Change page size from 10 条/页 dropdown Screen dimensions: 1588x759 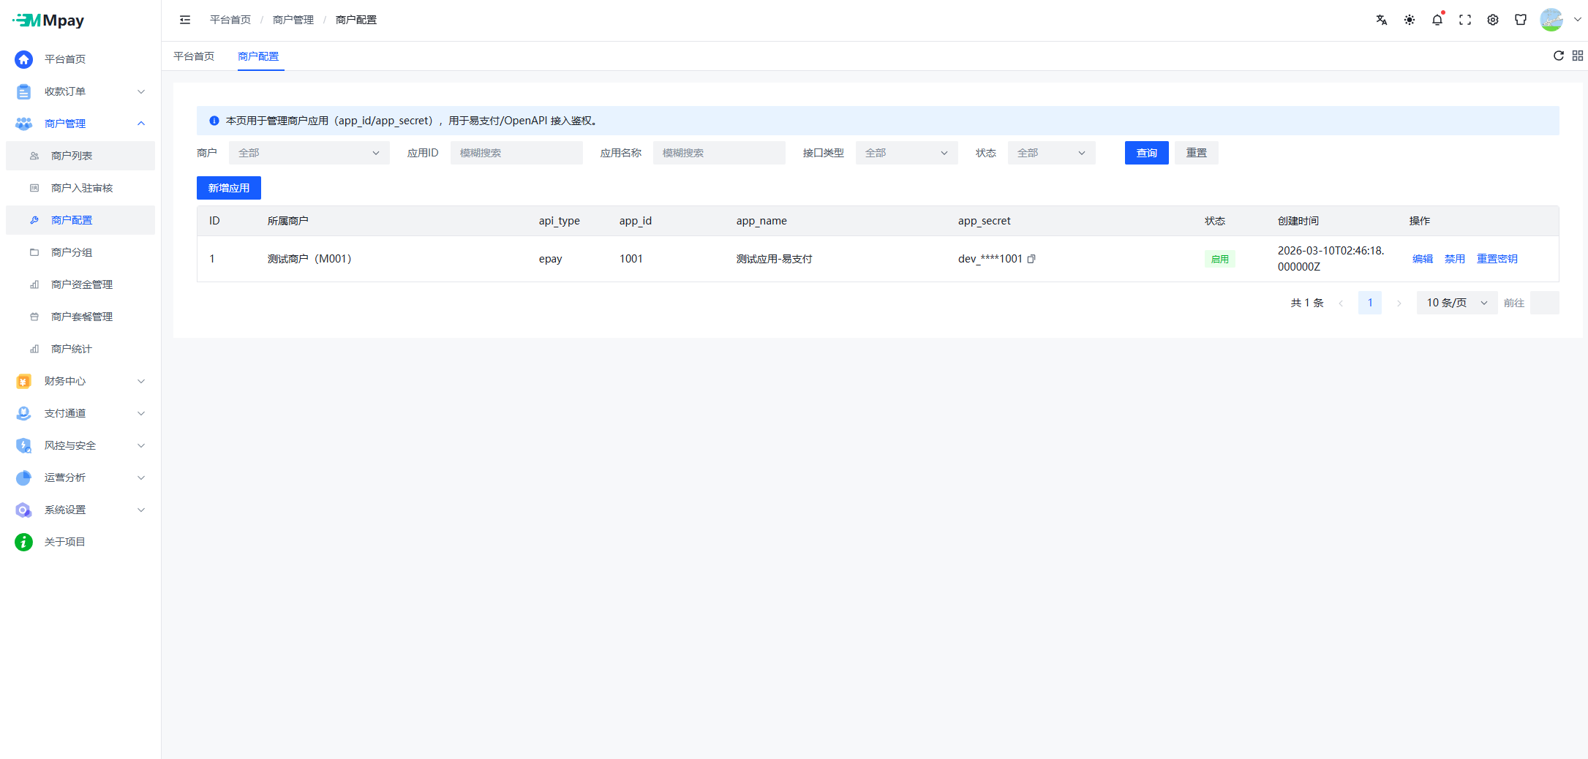[1456, 303]
